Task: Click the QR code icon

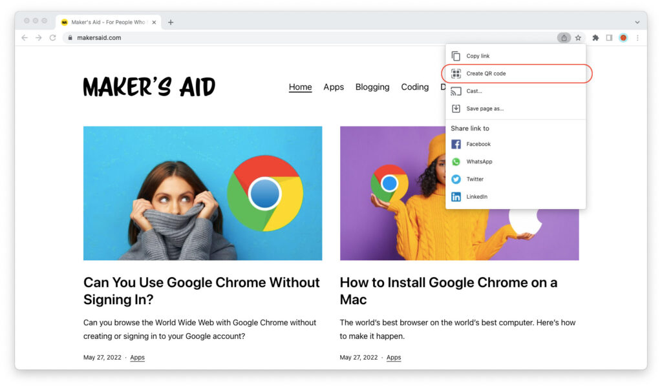Action: 456,74
